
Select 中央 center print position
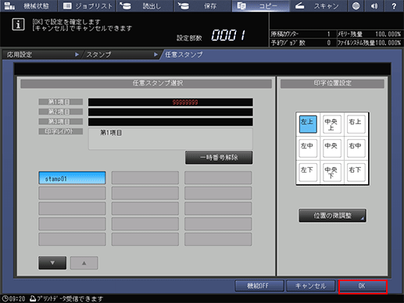tap(332, 148)
